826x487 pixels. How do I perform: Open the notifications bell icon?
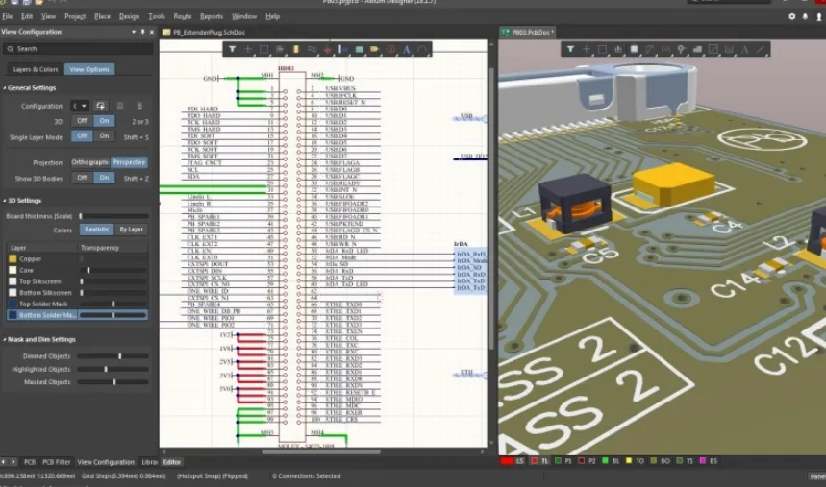[x=805, y=17]
